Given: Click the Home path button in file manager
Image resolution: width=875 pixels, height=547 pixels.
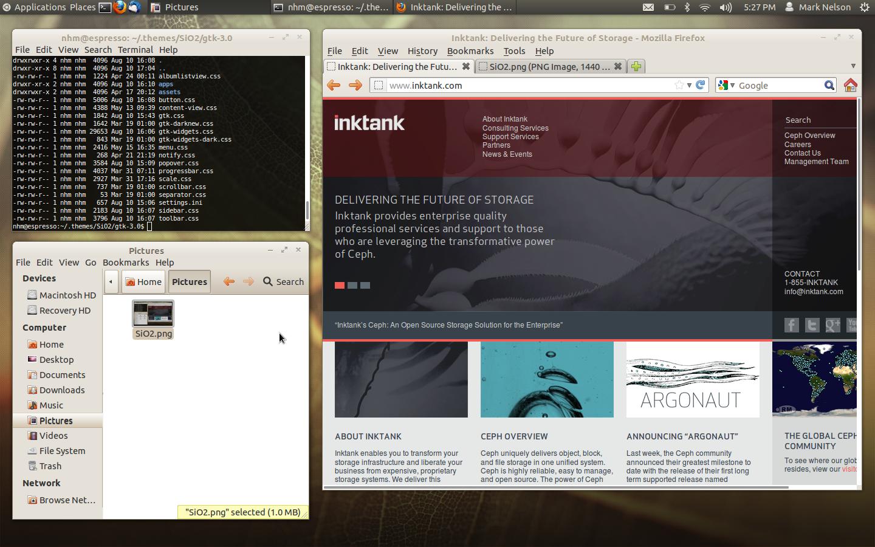Looking at the screenshot, I should (x=143, y=281).
